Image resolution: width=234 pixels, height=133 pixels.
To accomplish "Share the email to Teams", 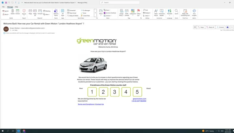I will point(56,13).
